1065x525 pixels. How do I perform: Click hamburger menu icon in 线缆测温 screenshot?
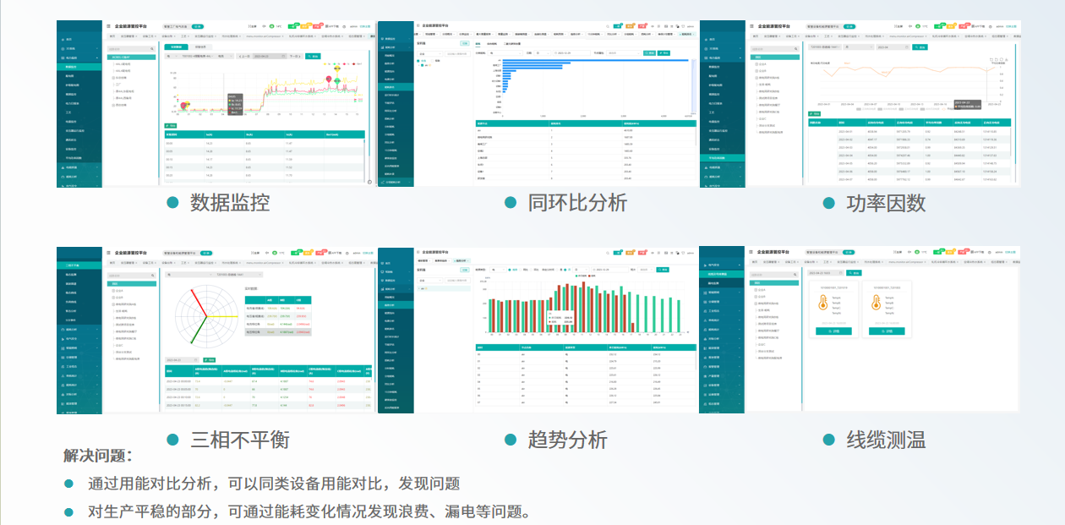pyautogui.click(x=751, y=252)
